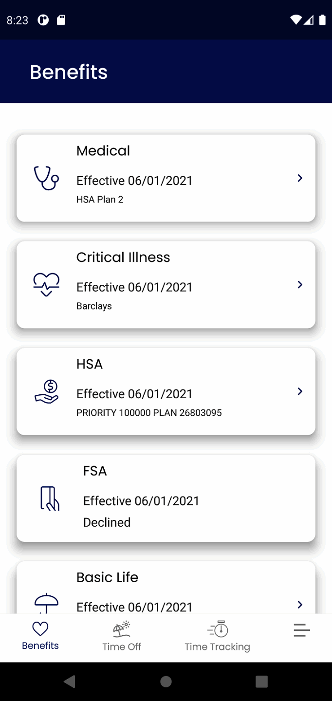This screenshot has height=701, width=332.
Task: Switch to the Benefits tab
Action: click(x=40, y=636)
